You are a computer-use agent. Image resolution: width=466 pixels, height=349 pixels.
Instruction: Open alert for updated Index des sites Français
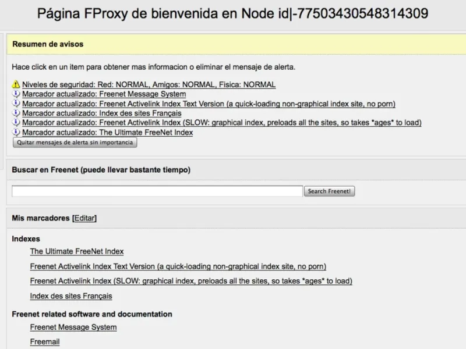tap(101, 113)
